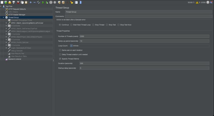Select the Stop Thread radio button

coord(93,25)
